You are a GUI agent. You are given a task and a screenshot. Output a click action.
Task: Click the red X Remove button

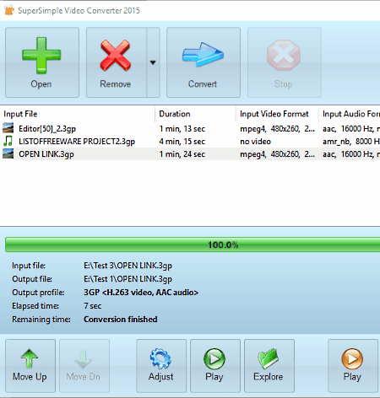tap(116, 62)
